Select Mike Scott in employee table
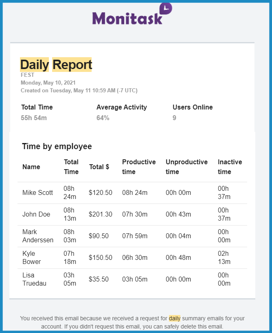Screen dimensions: 272x333 (x=38, y=192)
